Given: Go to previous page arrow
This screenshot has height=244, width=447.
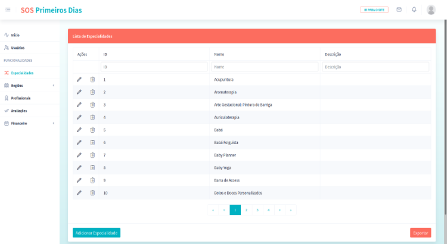Looking at the screenshot, I should [x=224, y=210].
